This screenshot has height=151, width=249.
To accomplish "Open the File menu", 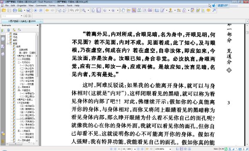I will pos(7,5).
